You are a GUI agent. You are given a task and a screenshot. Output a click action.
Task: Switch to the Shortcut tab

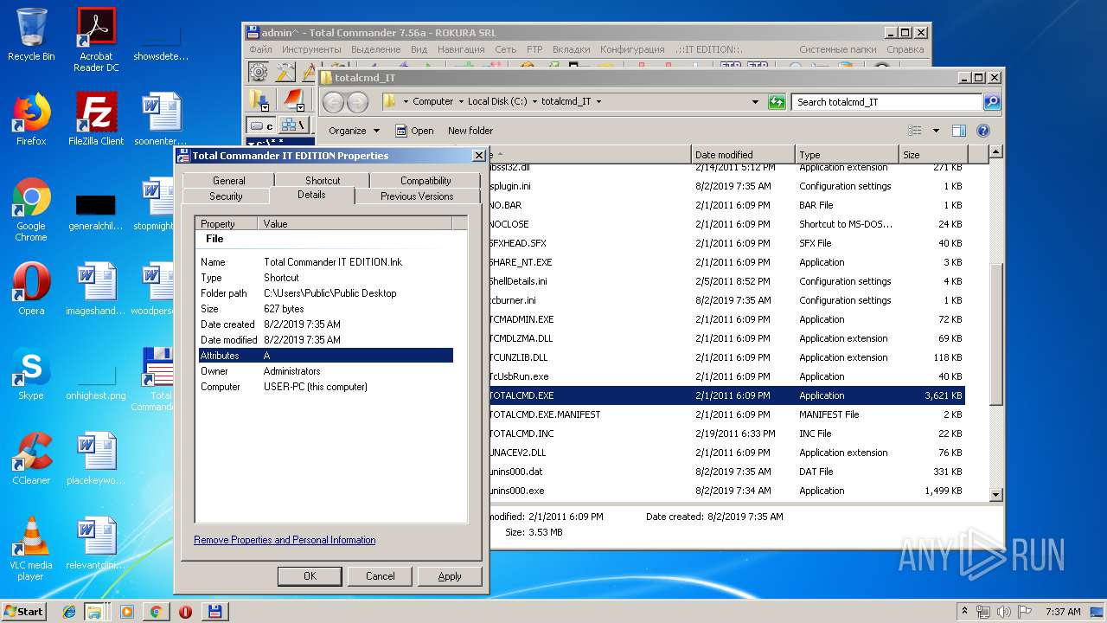click(x=323, y=180)
